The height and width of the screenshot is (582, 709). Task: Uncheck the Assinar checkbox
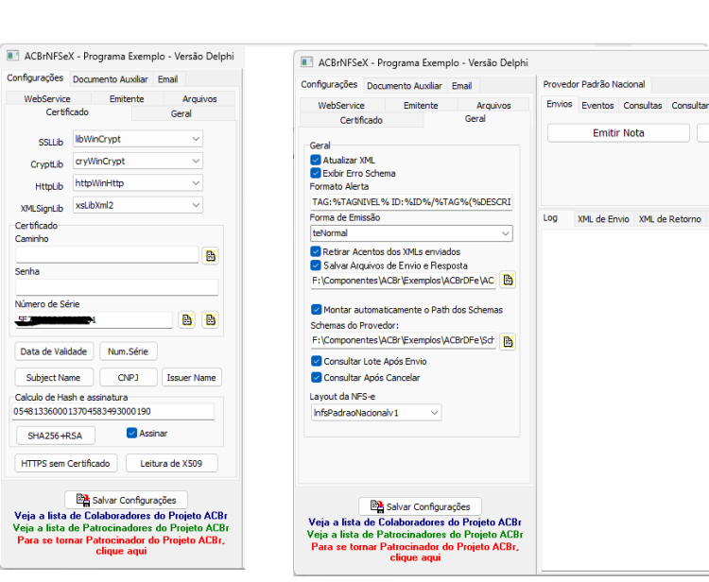click(131, 433)
